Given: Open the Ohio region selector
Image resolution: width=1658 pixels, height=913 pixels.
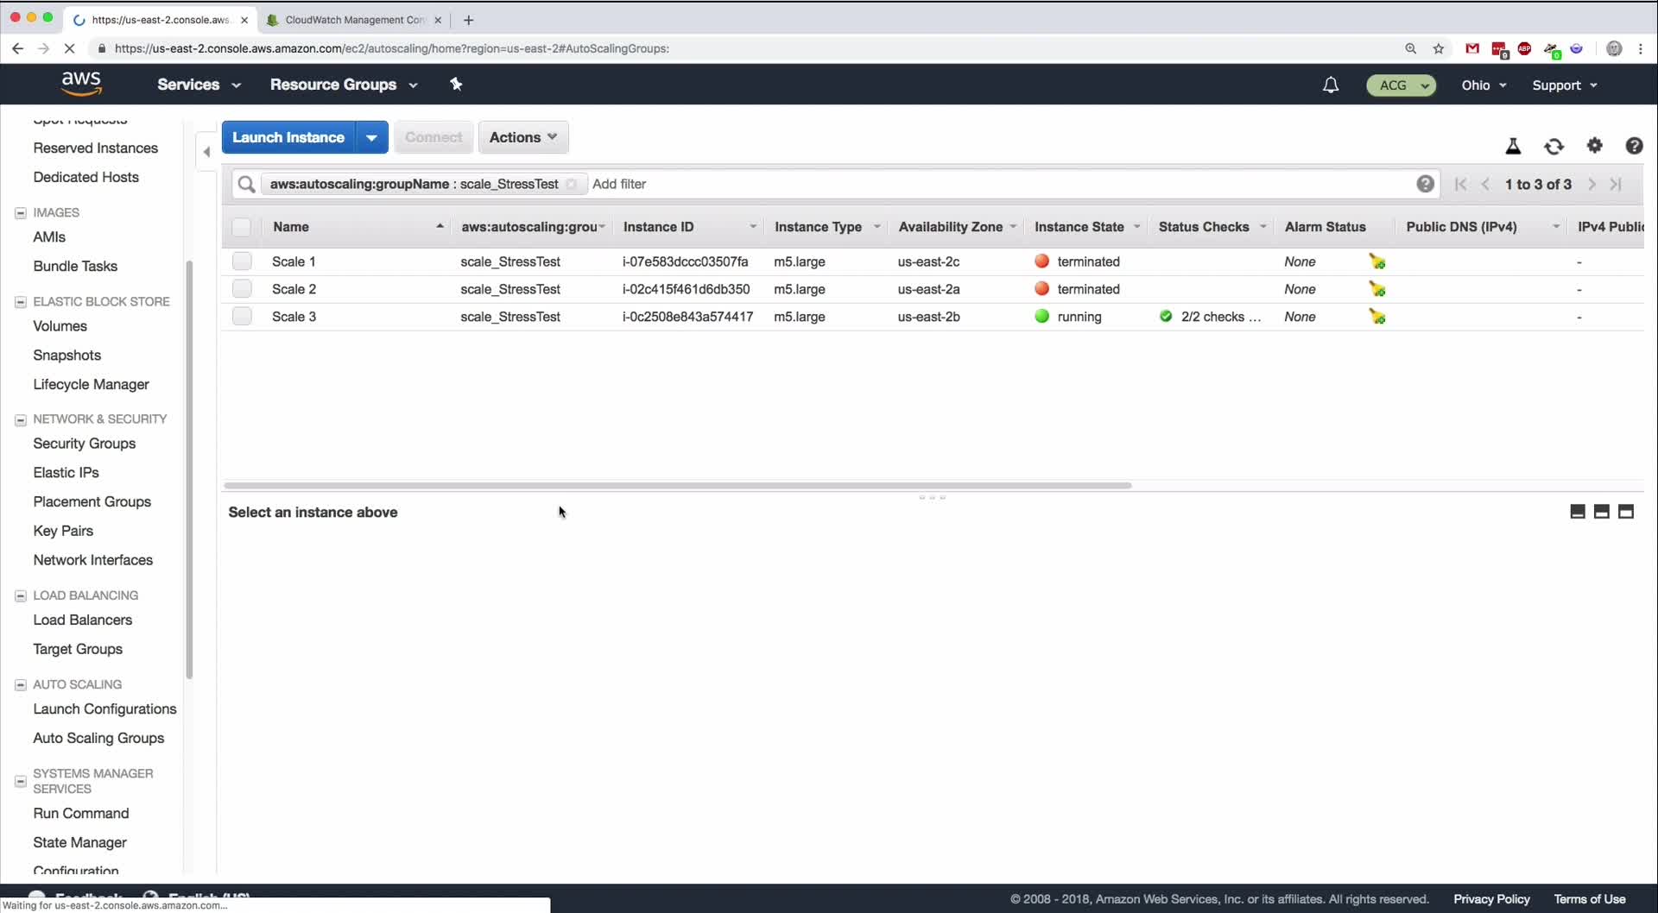Looking at the screenshot, I should click(x=1484, y=85).
